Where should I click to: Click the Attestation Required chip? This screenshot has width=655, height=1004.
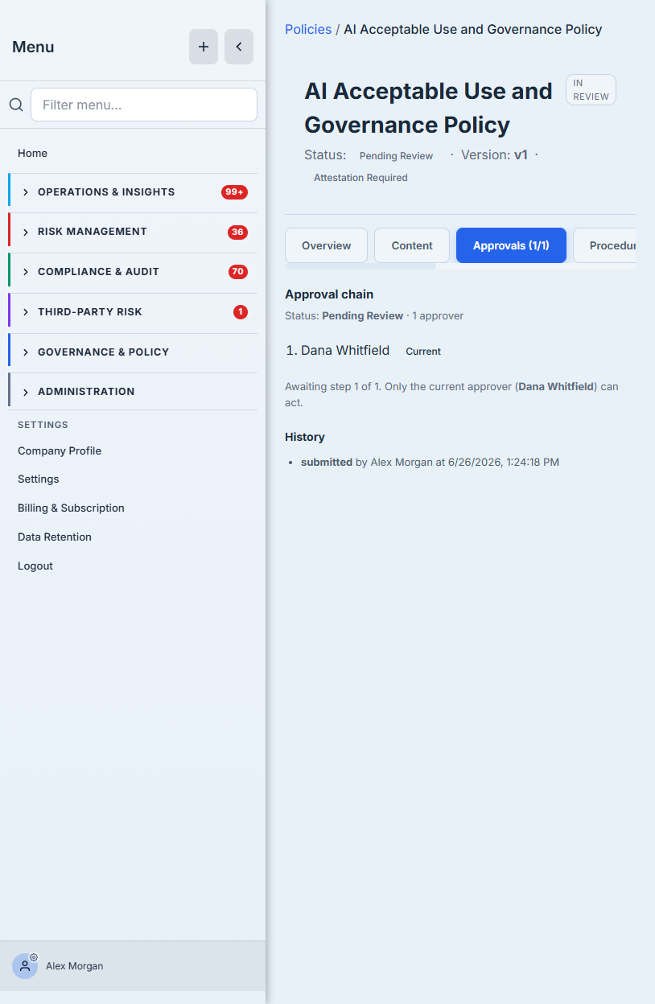tap(360, 178)
